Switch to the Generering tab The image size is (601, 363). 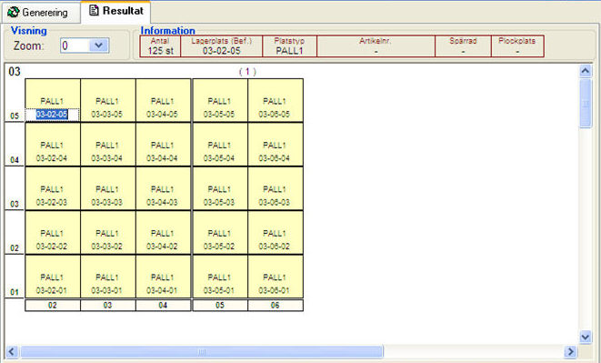pos(40,12)
